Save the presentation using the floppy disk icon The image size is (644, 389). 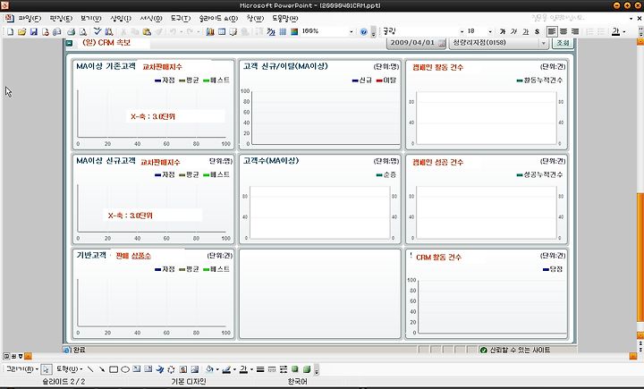34,31
